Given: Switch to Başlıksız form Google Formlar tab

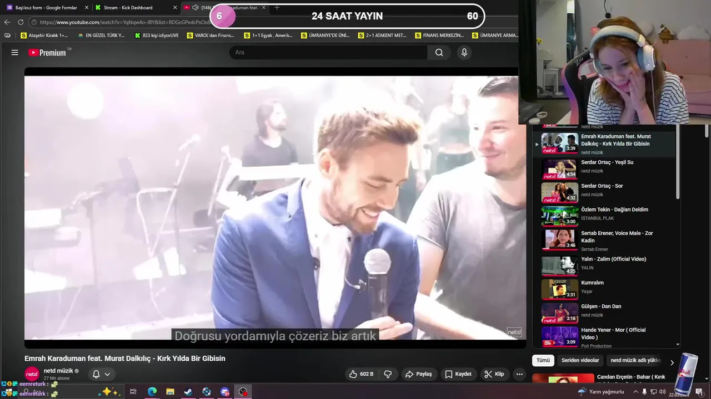Looking at the screenshot, I should (x=46, y=8).
